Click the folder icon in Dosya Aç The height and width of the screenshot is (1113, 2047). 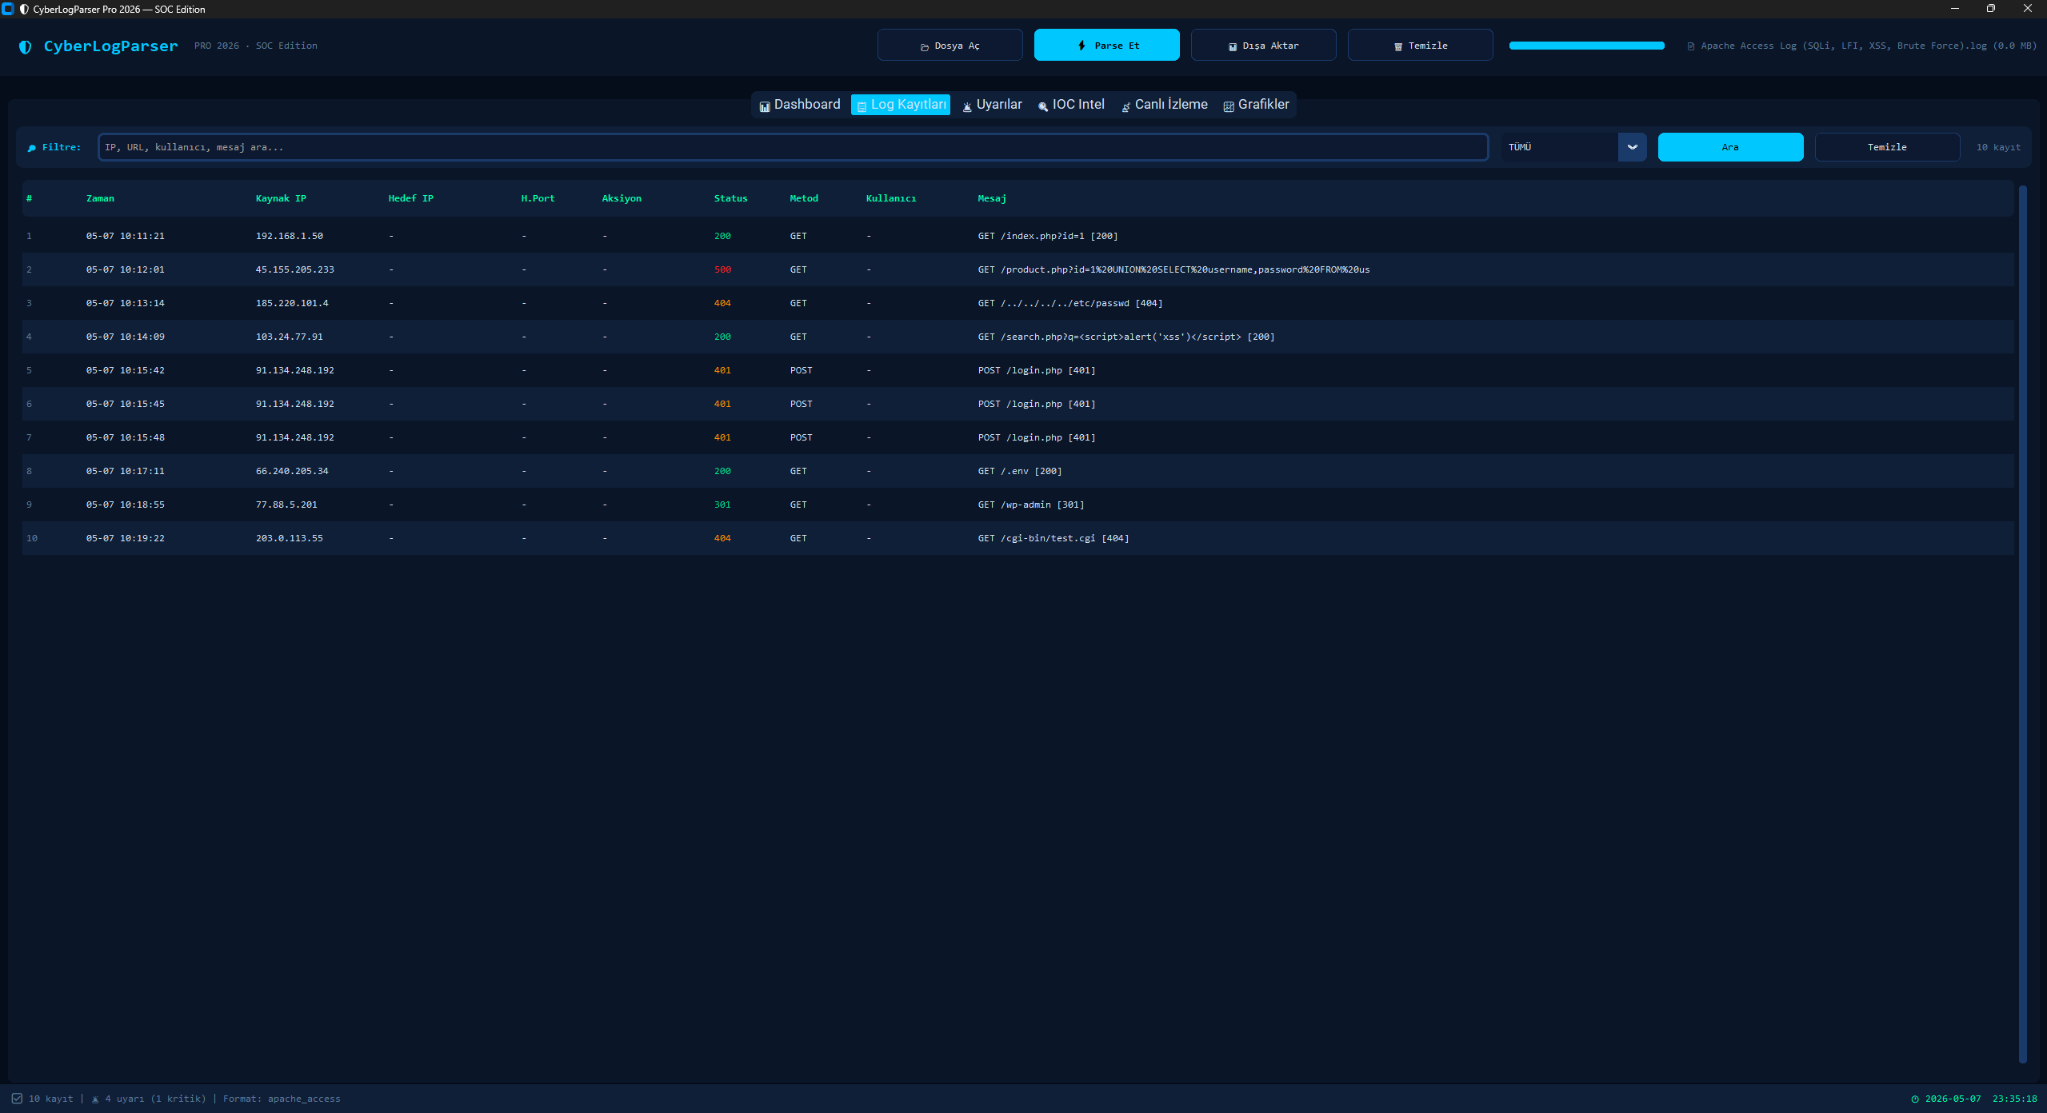tap(925, 46)
